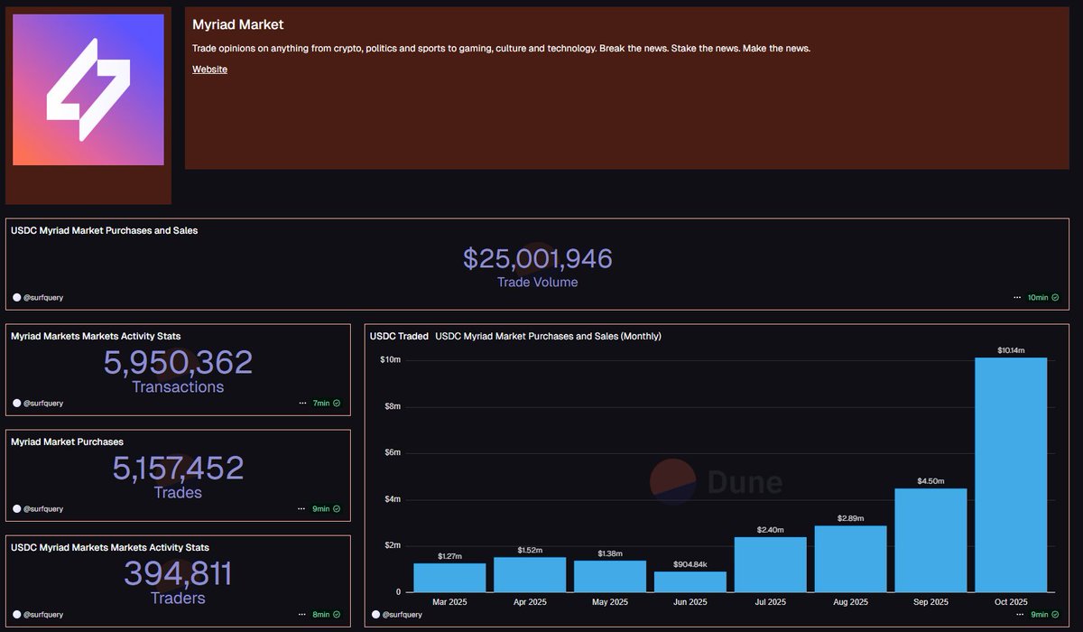Click the 10min refresh check icon

pos(1055,297)
